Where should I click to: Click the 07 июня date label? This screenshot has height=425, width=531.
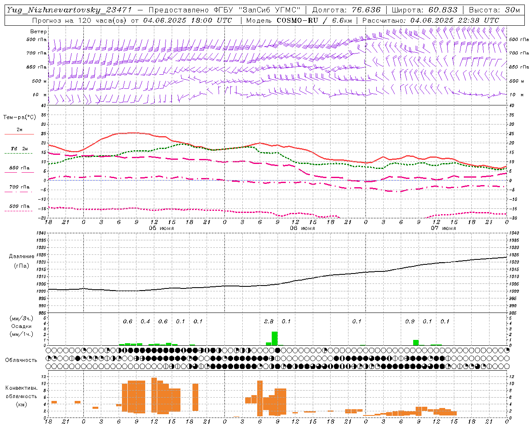[443, 228]
